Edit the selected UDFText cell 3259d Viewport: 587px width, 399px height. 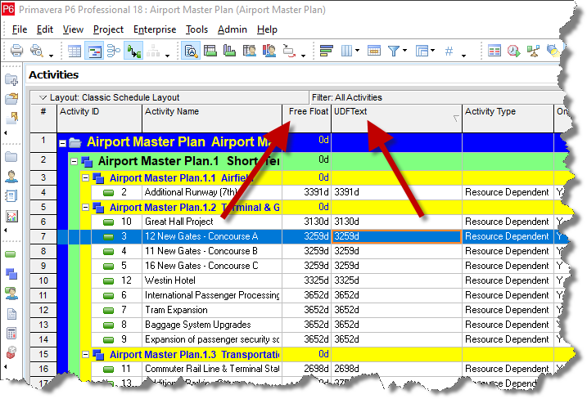point(396,237)
